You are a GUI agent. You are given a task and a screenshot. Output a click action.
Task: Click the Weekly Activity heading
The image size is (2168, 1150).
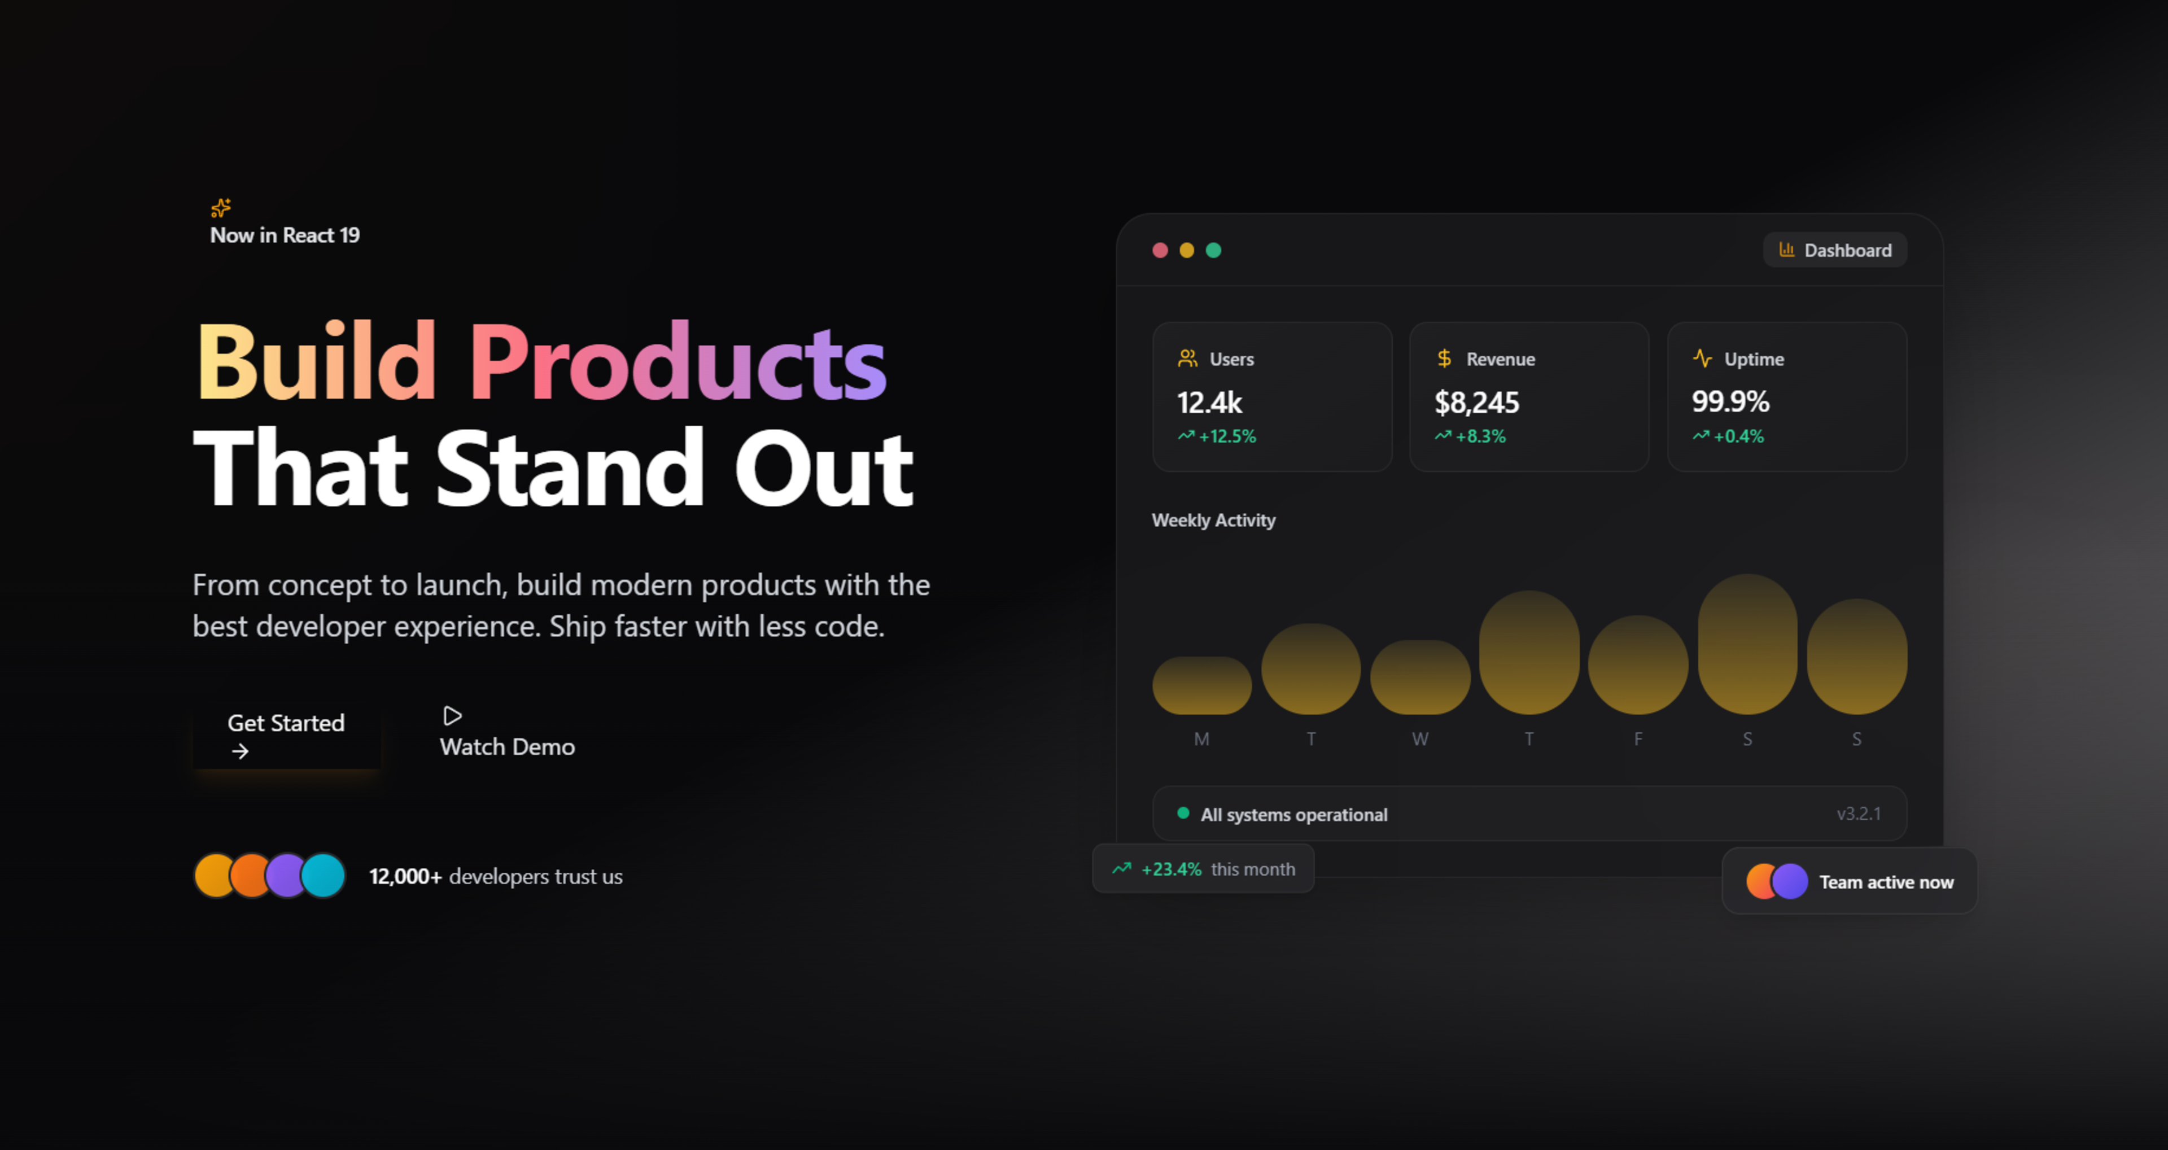pos(1214,521)
